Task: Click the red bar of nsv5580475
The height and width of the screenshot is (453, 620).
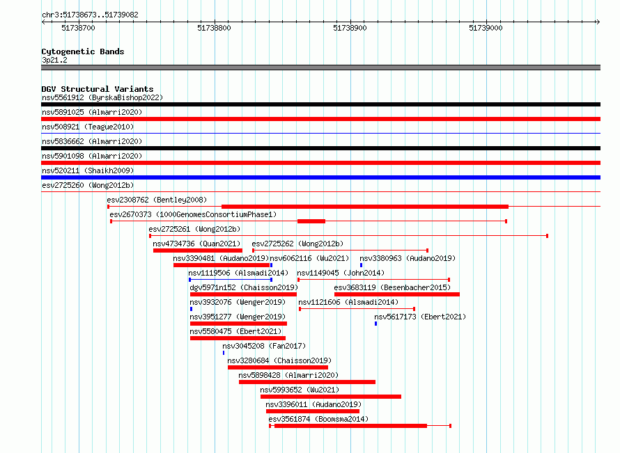Action: 238,338
